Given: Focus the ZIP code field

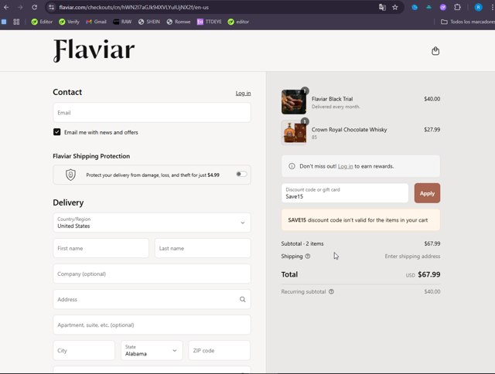Looking at the screenshot, I should click(x=220, y=350).
